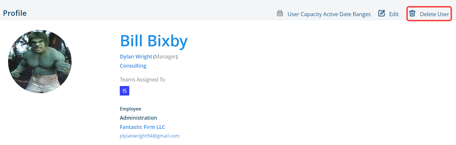Click the jdylanwright94@gmail.com email link
Screen dimensions: 456x145
tap(149, 136)
